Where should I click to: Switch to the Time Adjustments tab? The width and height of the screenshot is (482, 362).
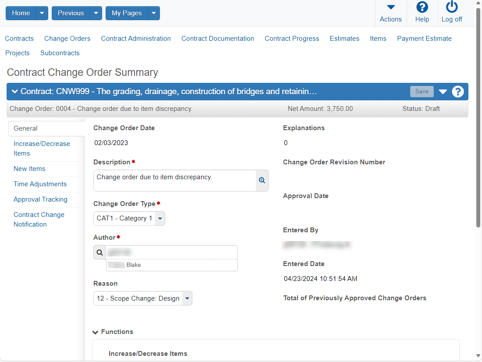[40, 184]
